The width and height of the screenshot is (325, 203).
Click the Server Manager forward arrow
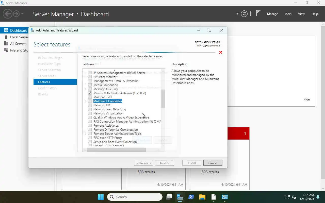[16, 14]
